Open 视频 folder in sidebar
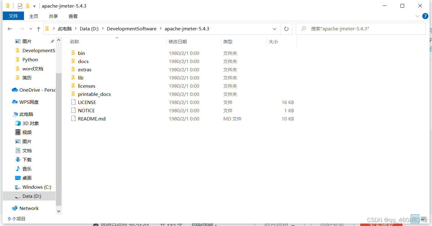The width and height of the screenshot is (432, 226). coord(23,132)
